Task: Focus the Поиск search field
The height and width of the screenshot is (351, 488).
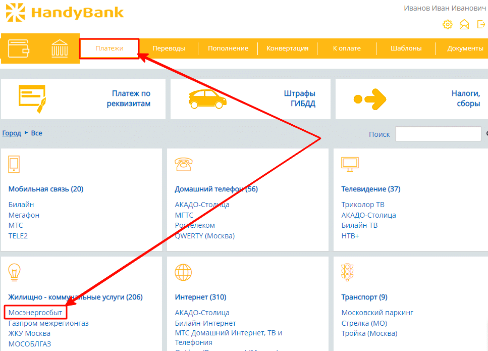Action: click(x=438, y=134)
